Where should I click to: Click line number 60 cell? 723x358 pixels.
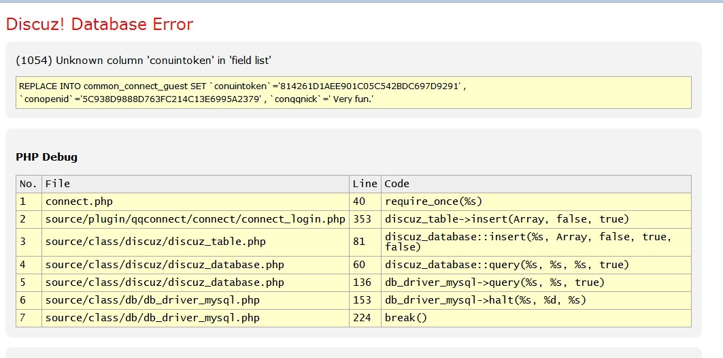(360, 265)
